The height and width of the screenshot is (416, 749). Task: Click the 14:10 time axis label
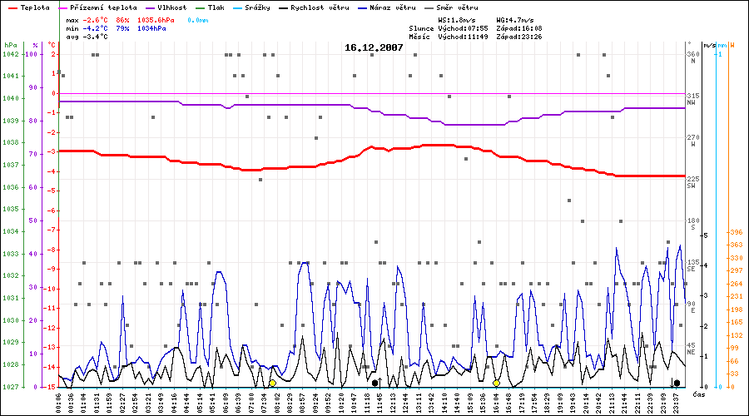pos(444,404)
